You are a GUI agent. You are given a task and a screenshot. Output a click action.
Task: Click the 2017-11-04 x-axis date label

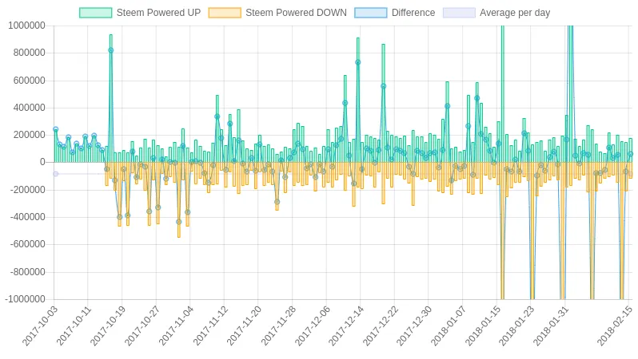(x=176, y=326)
